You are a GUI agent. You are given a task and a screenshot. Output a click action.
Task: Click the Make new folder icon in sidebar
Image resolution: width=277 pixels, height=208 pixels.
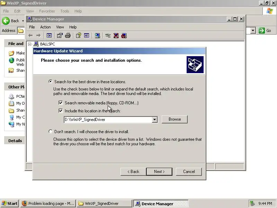(x=11, y=53)
